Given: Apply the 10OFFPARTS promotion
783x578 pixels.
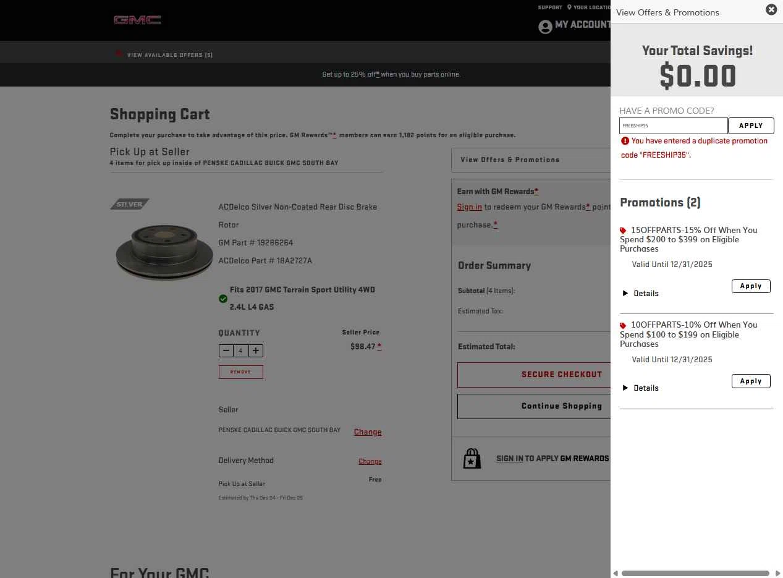Looking at the screenshot, I should pos(751,381).
